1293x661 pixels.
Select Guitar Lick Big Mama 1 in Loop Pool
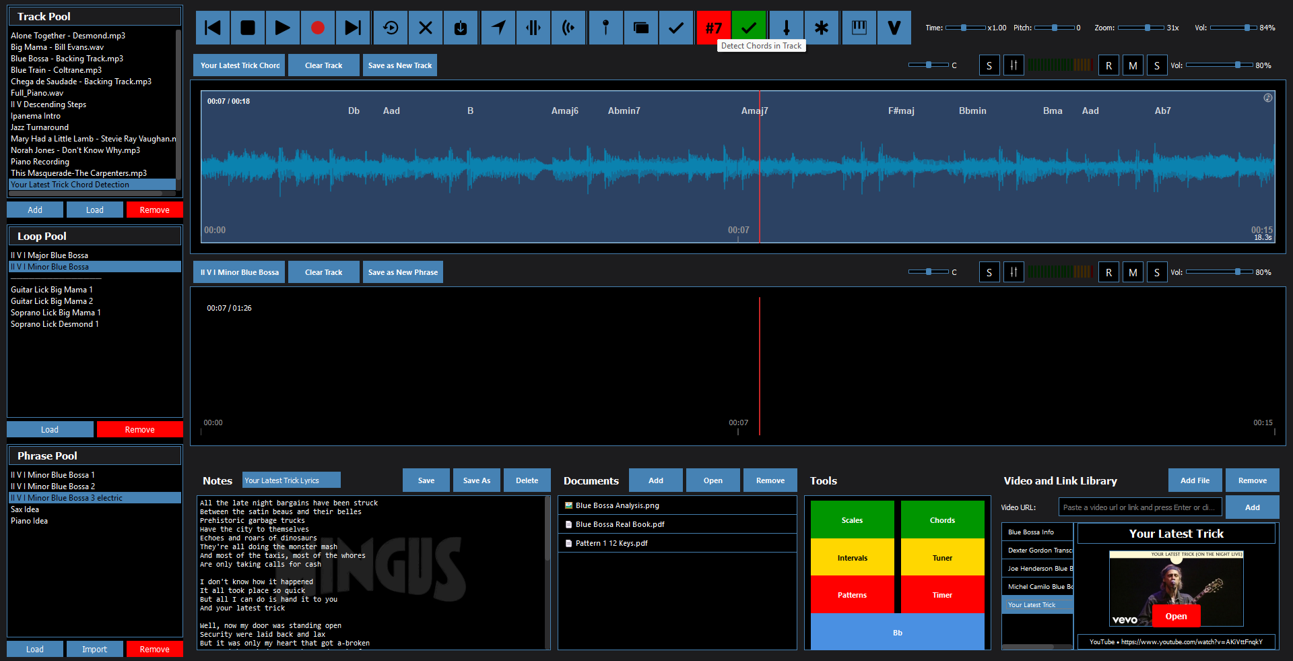click(52, 290)
